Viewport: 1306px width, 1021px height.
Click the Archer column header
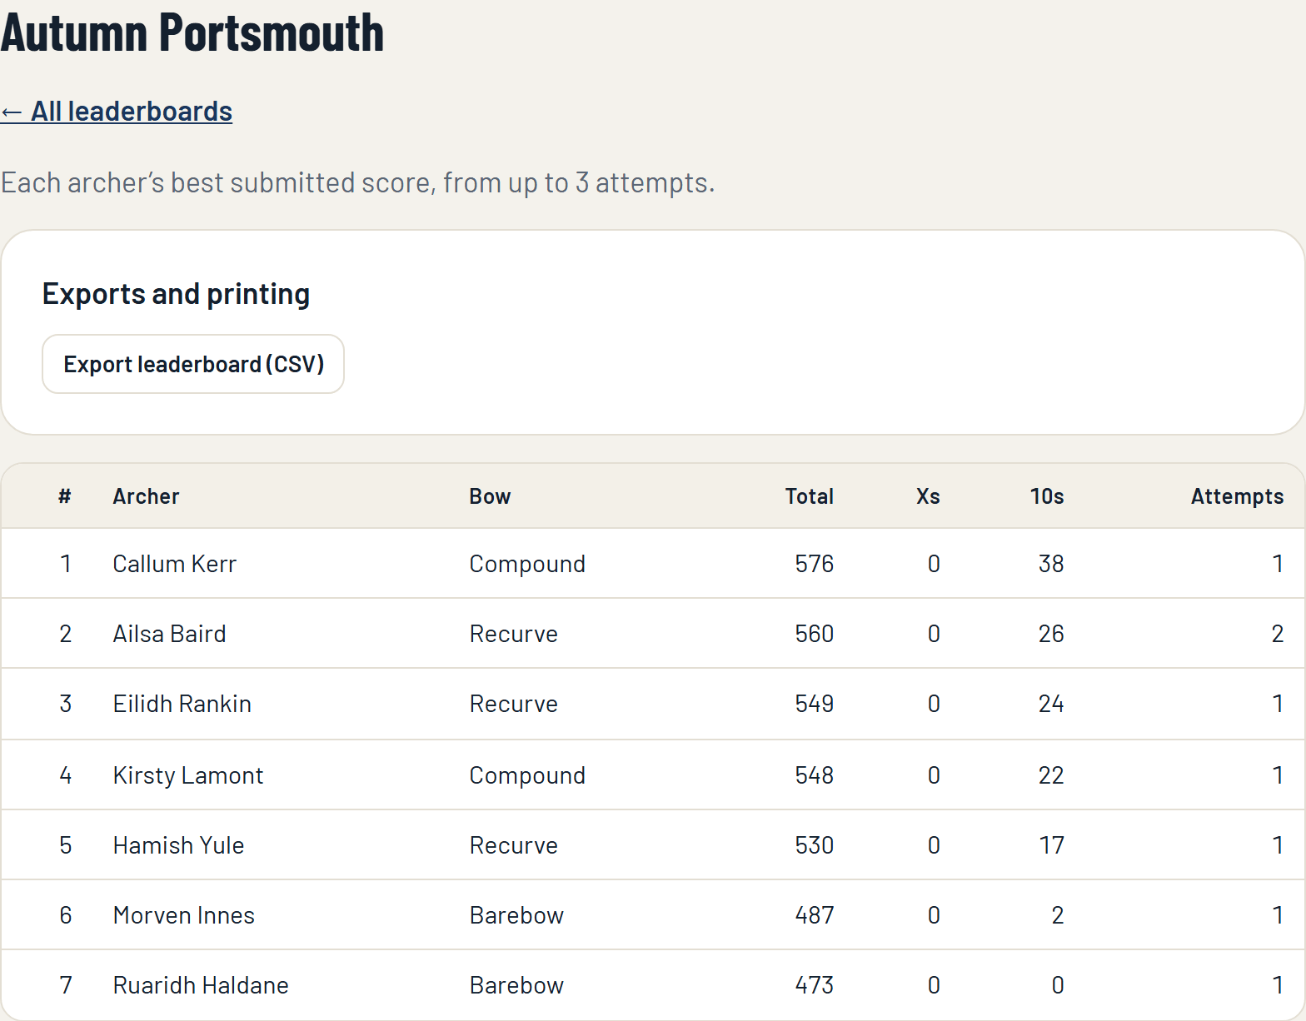146,496
